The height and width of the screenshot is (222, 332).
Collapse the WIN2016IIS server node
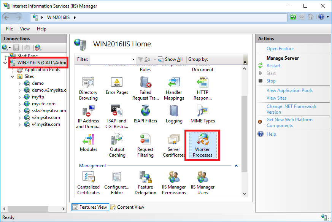[x=5, y=63]
